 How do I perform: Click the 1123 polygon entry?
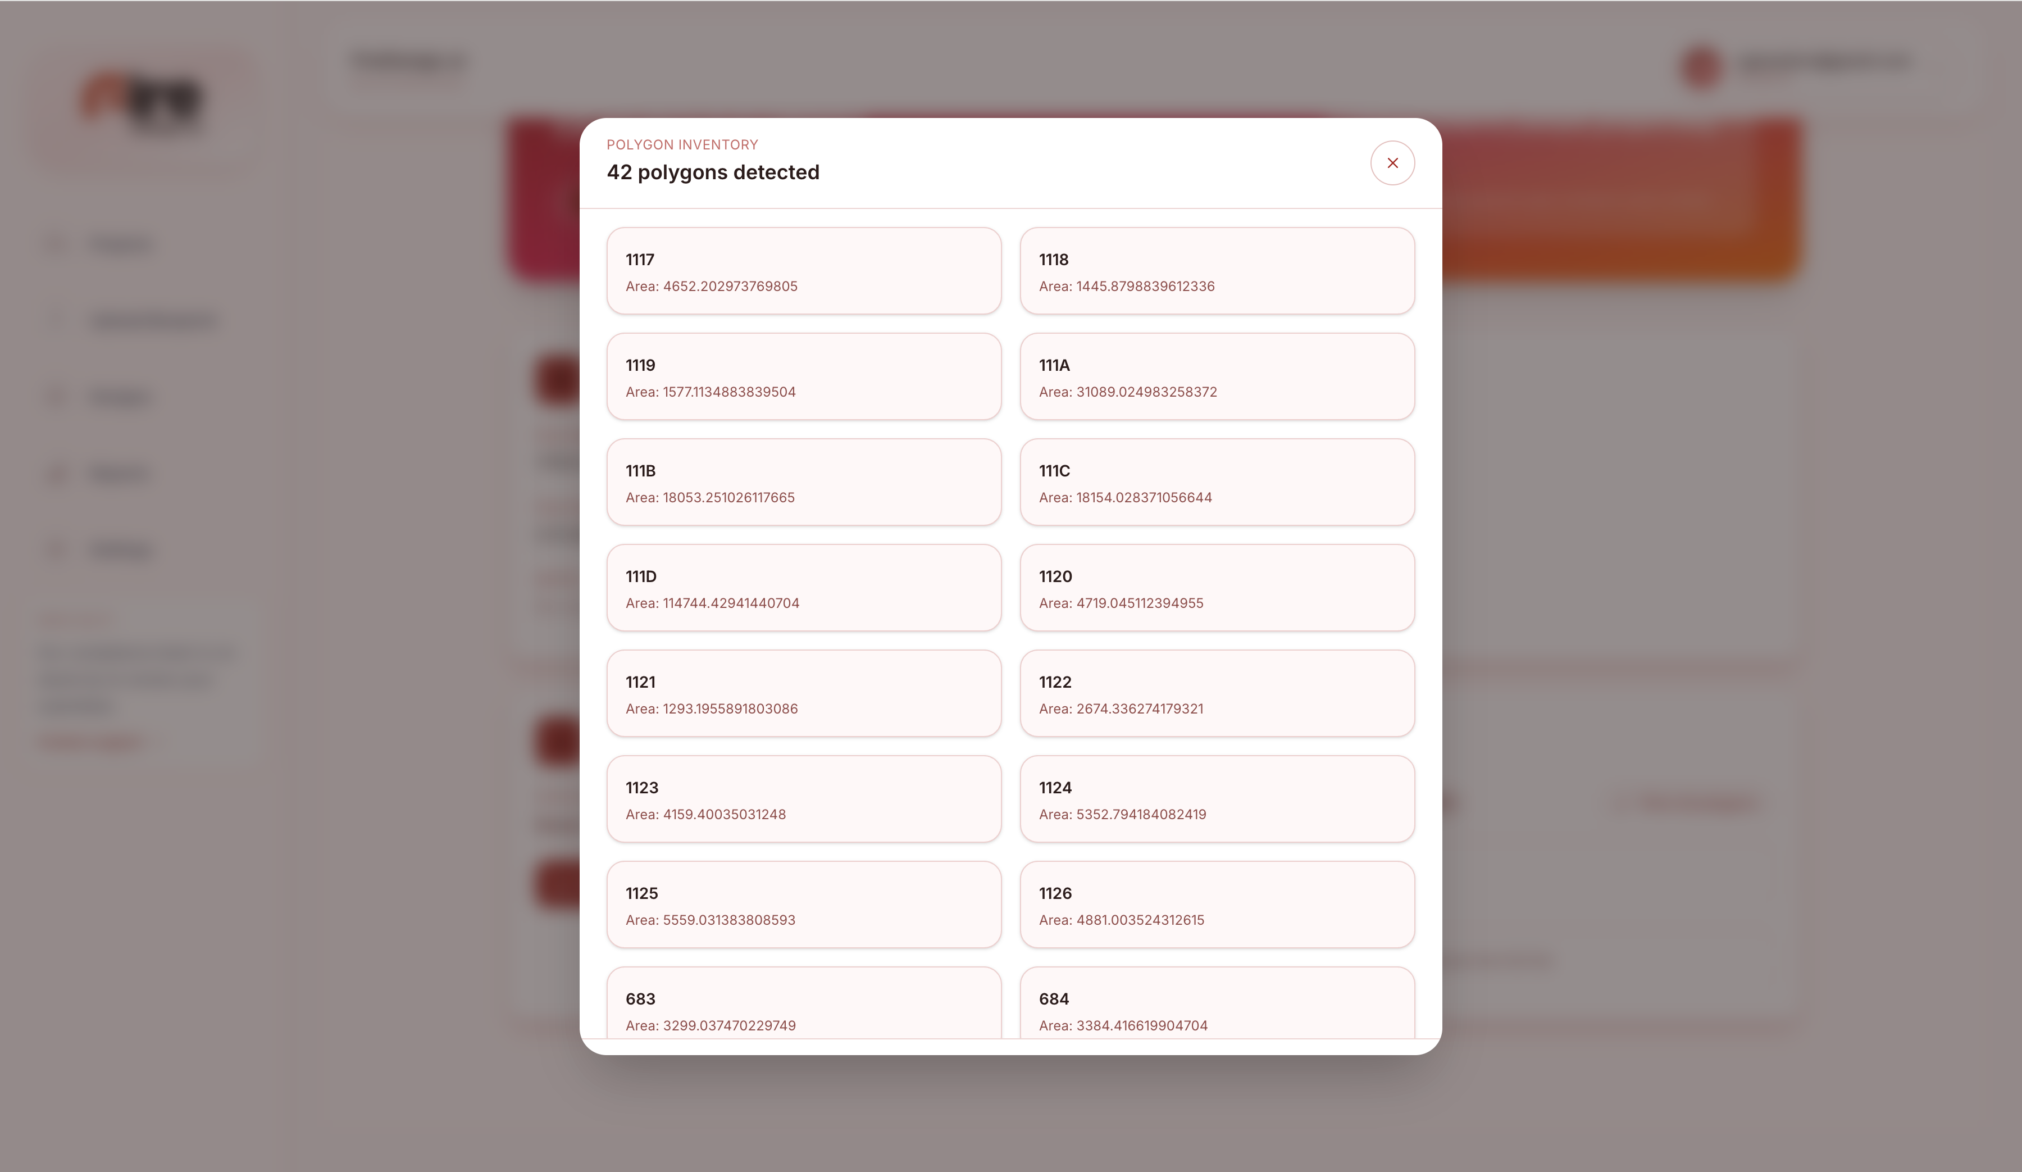[803, 799]
